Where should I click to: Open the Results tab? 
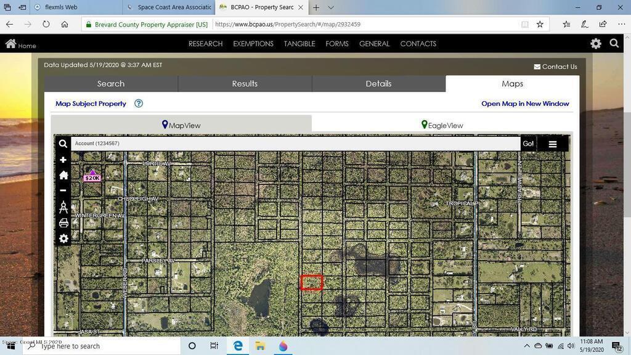click(x=245, y=84)
